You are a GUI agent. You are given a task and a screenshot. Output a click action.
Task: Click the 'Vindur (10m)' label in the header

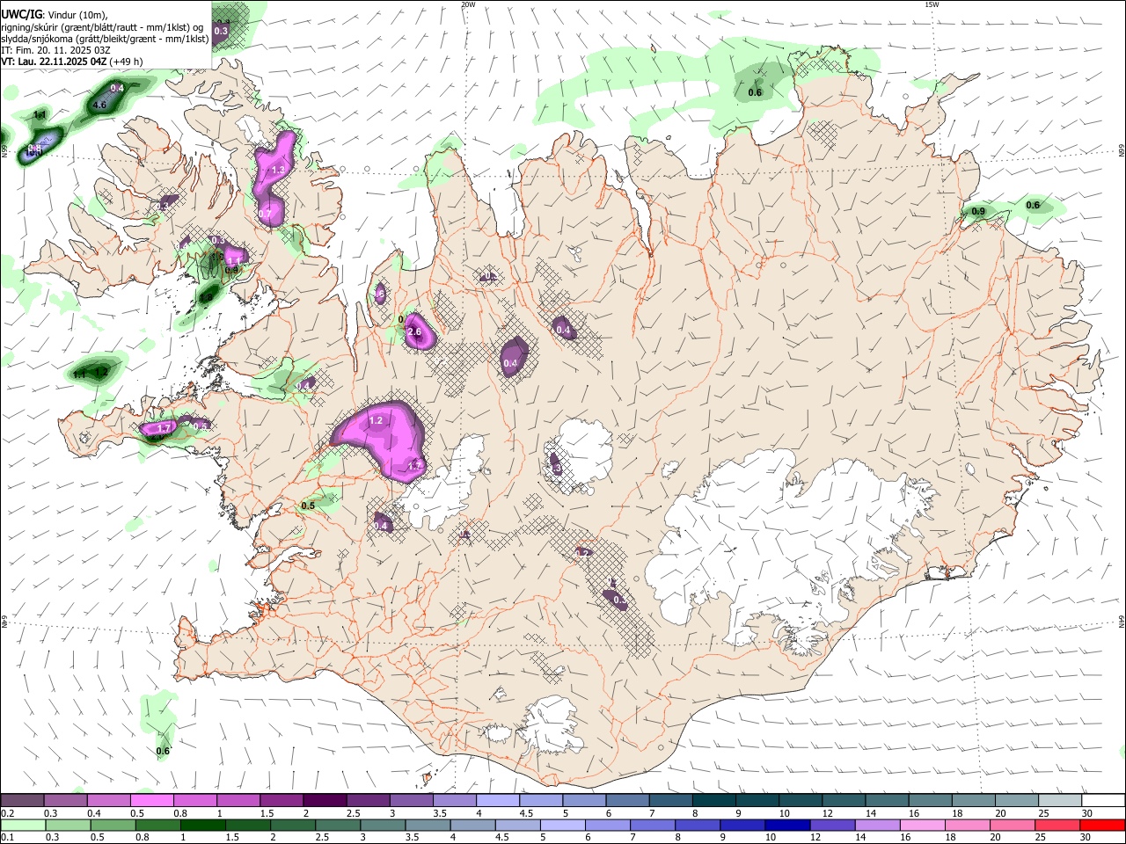click(79, 15)
